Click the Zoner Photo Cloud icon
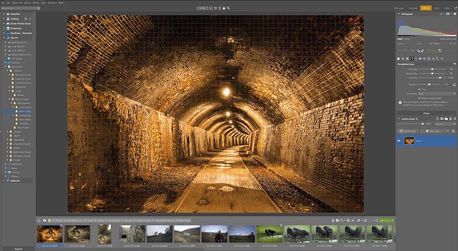The image size is (458, 251). click(x=7, y=24)
